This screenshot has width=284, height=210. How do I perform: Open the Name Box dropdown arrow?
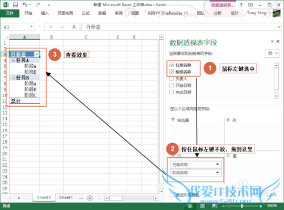[31, 27]
